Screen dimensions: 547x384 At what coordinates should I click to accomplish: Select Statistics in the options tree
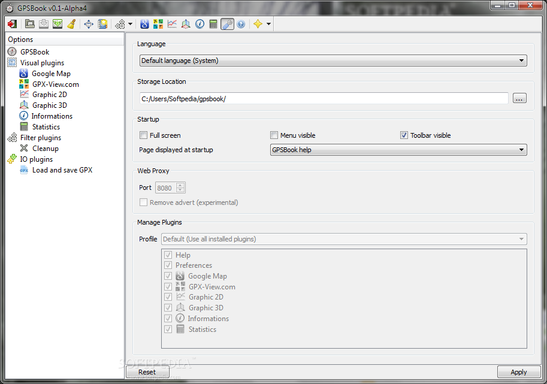pyautogui.click(x=46, y=127)
